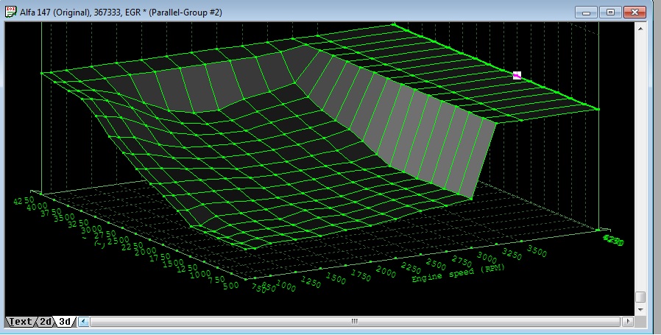
Task: Click the vertical scrollbar thumb near bottom
Action: click(x=640, y=297)
